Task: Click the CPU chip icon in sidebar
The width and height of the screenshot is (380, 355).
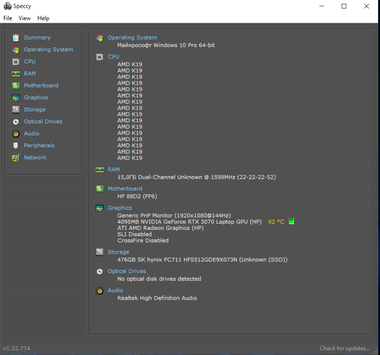Action: click(x=16, y=61)
